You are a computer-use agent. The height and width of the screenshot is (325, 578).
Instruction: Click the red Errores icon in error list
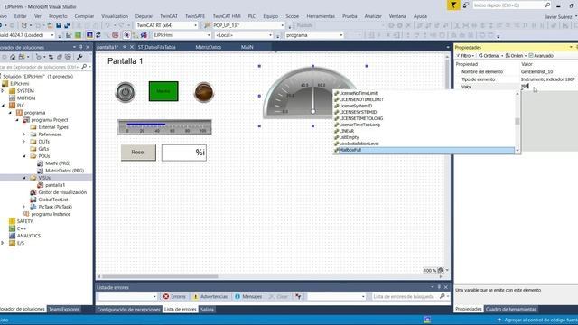coord(166,297)
